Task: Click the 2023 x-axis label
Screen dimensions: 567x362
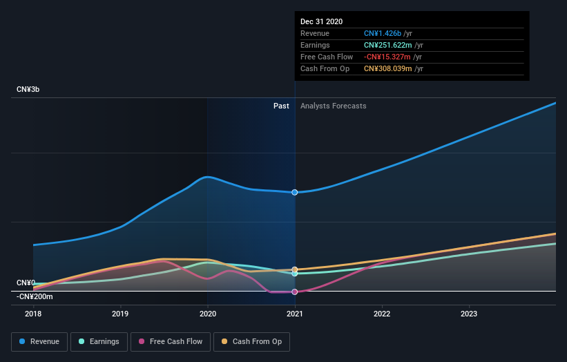Action: (x=469, y=314)
